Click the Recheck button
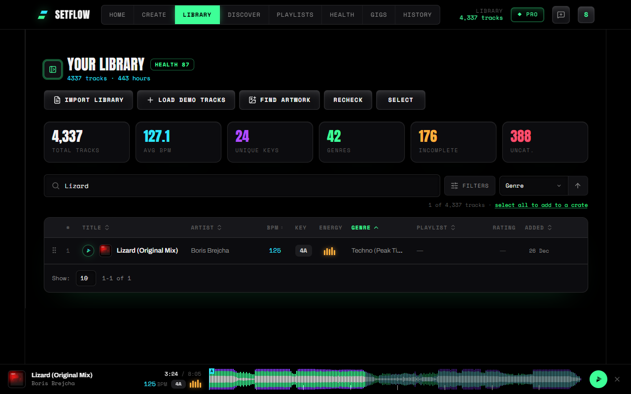631x394 pixels. (348, 100)
